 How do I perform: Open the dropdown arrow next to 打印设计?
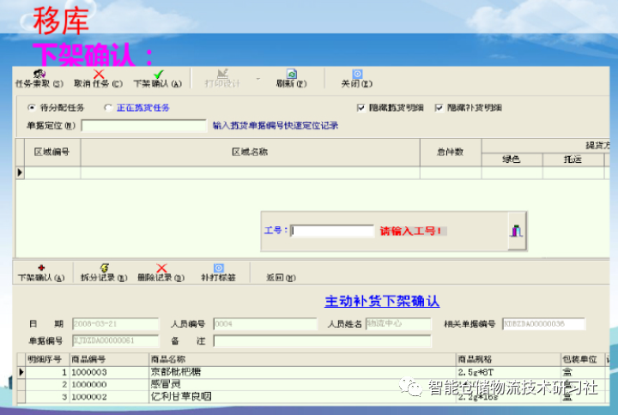tap(258, 79)
